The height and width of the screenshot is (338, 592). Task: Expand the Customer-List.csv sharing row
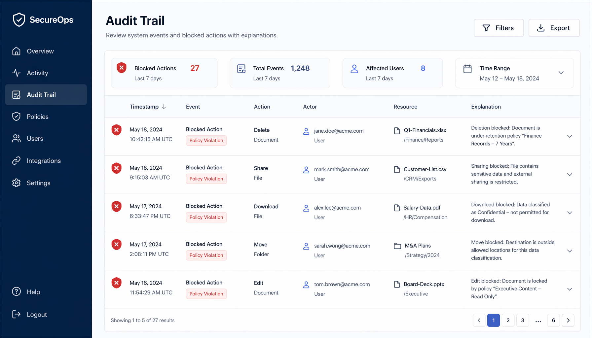570,175
